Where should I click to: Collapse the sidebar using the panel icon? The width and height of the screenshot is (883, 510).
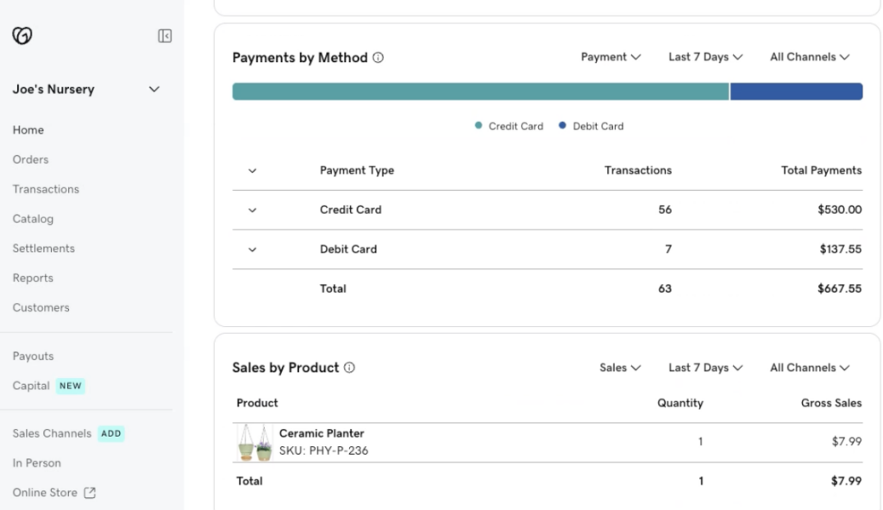tap(165, 35)
